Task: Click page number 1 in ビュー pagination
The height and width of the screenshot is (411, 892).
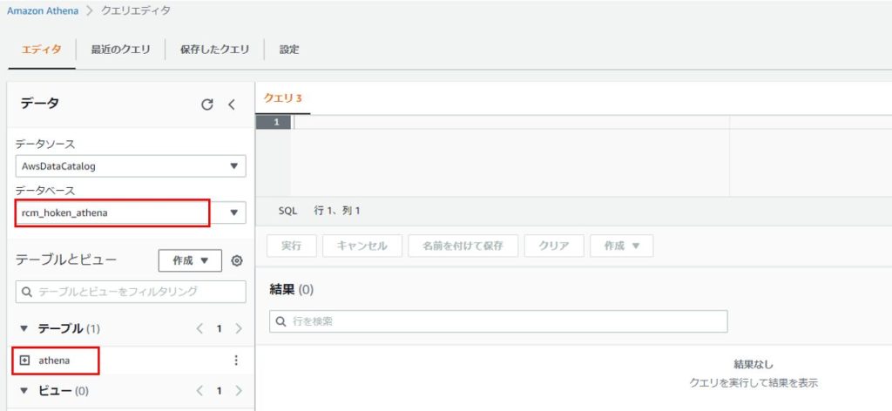Action: coord(219,390)
